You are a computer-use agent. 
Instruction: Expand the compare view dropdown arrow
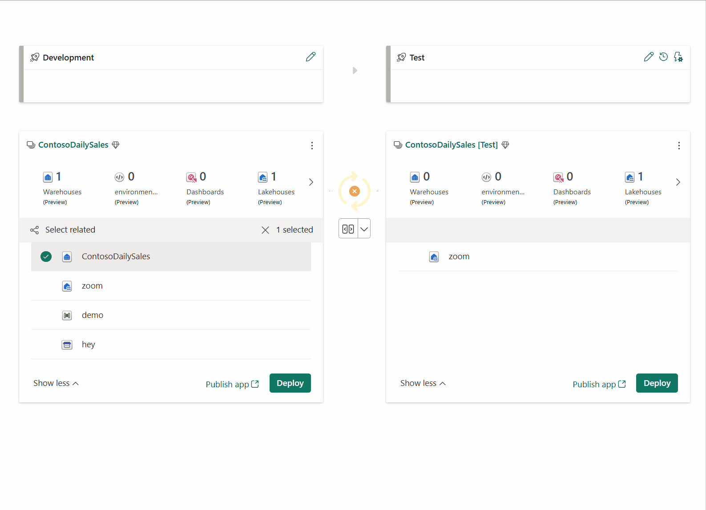point(364,229)
